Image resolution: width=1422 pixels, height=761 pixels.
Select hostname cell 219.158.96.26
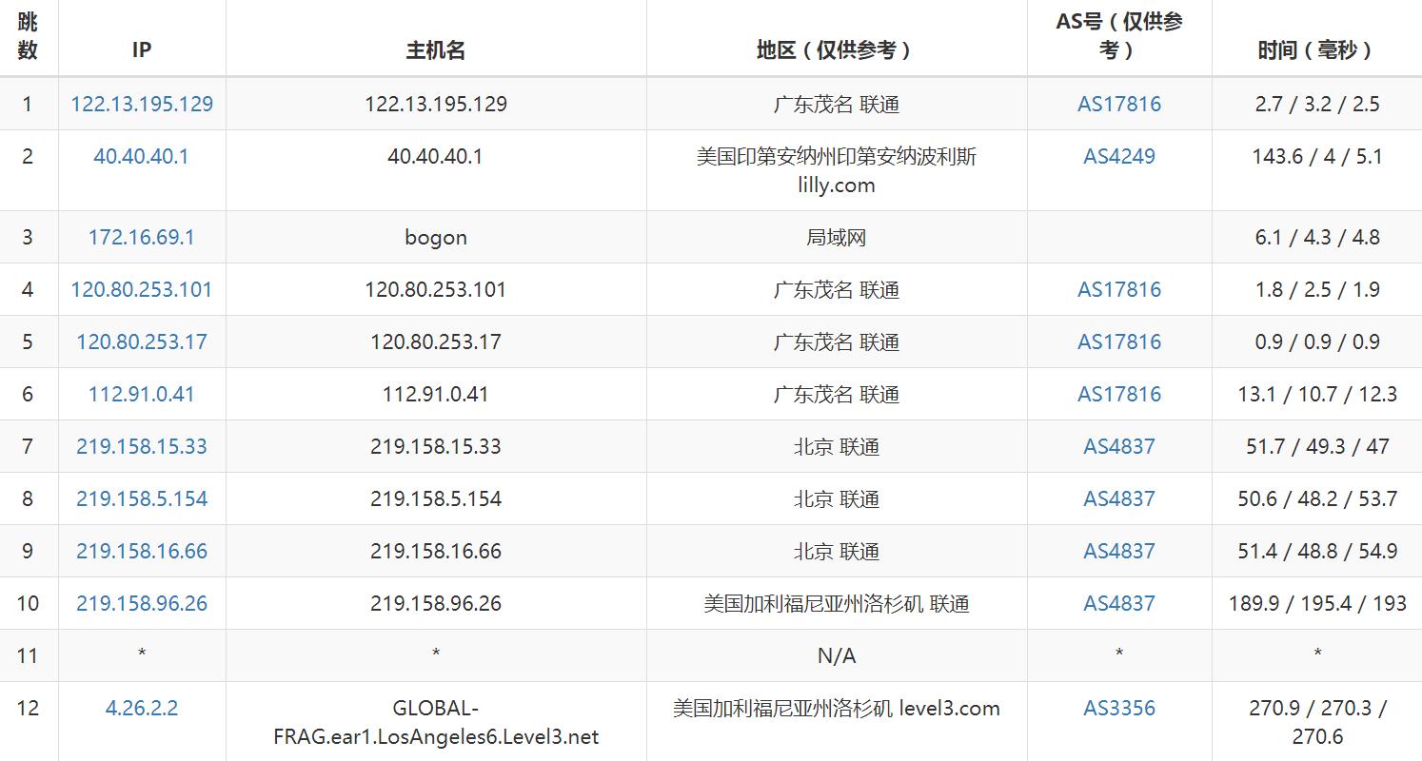436,603
